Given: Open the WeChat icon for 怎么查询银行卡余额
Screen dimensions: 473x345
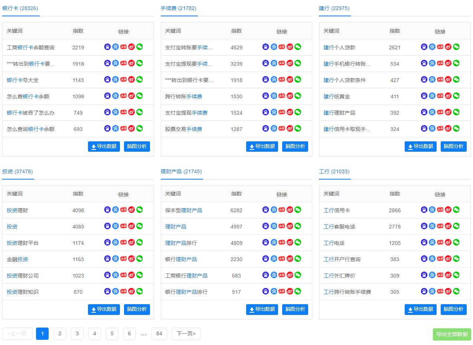Looking at the screenshot, I should pyautogui.click(x=140, y=128).
